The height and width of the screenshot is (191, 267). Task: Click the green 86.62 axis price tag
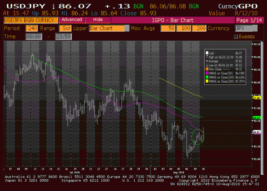257,118
